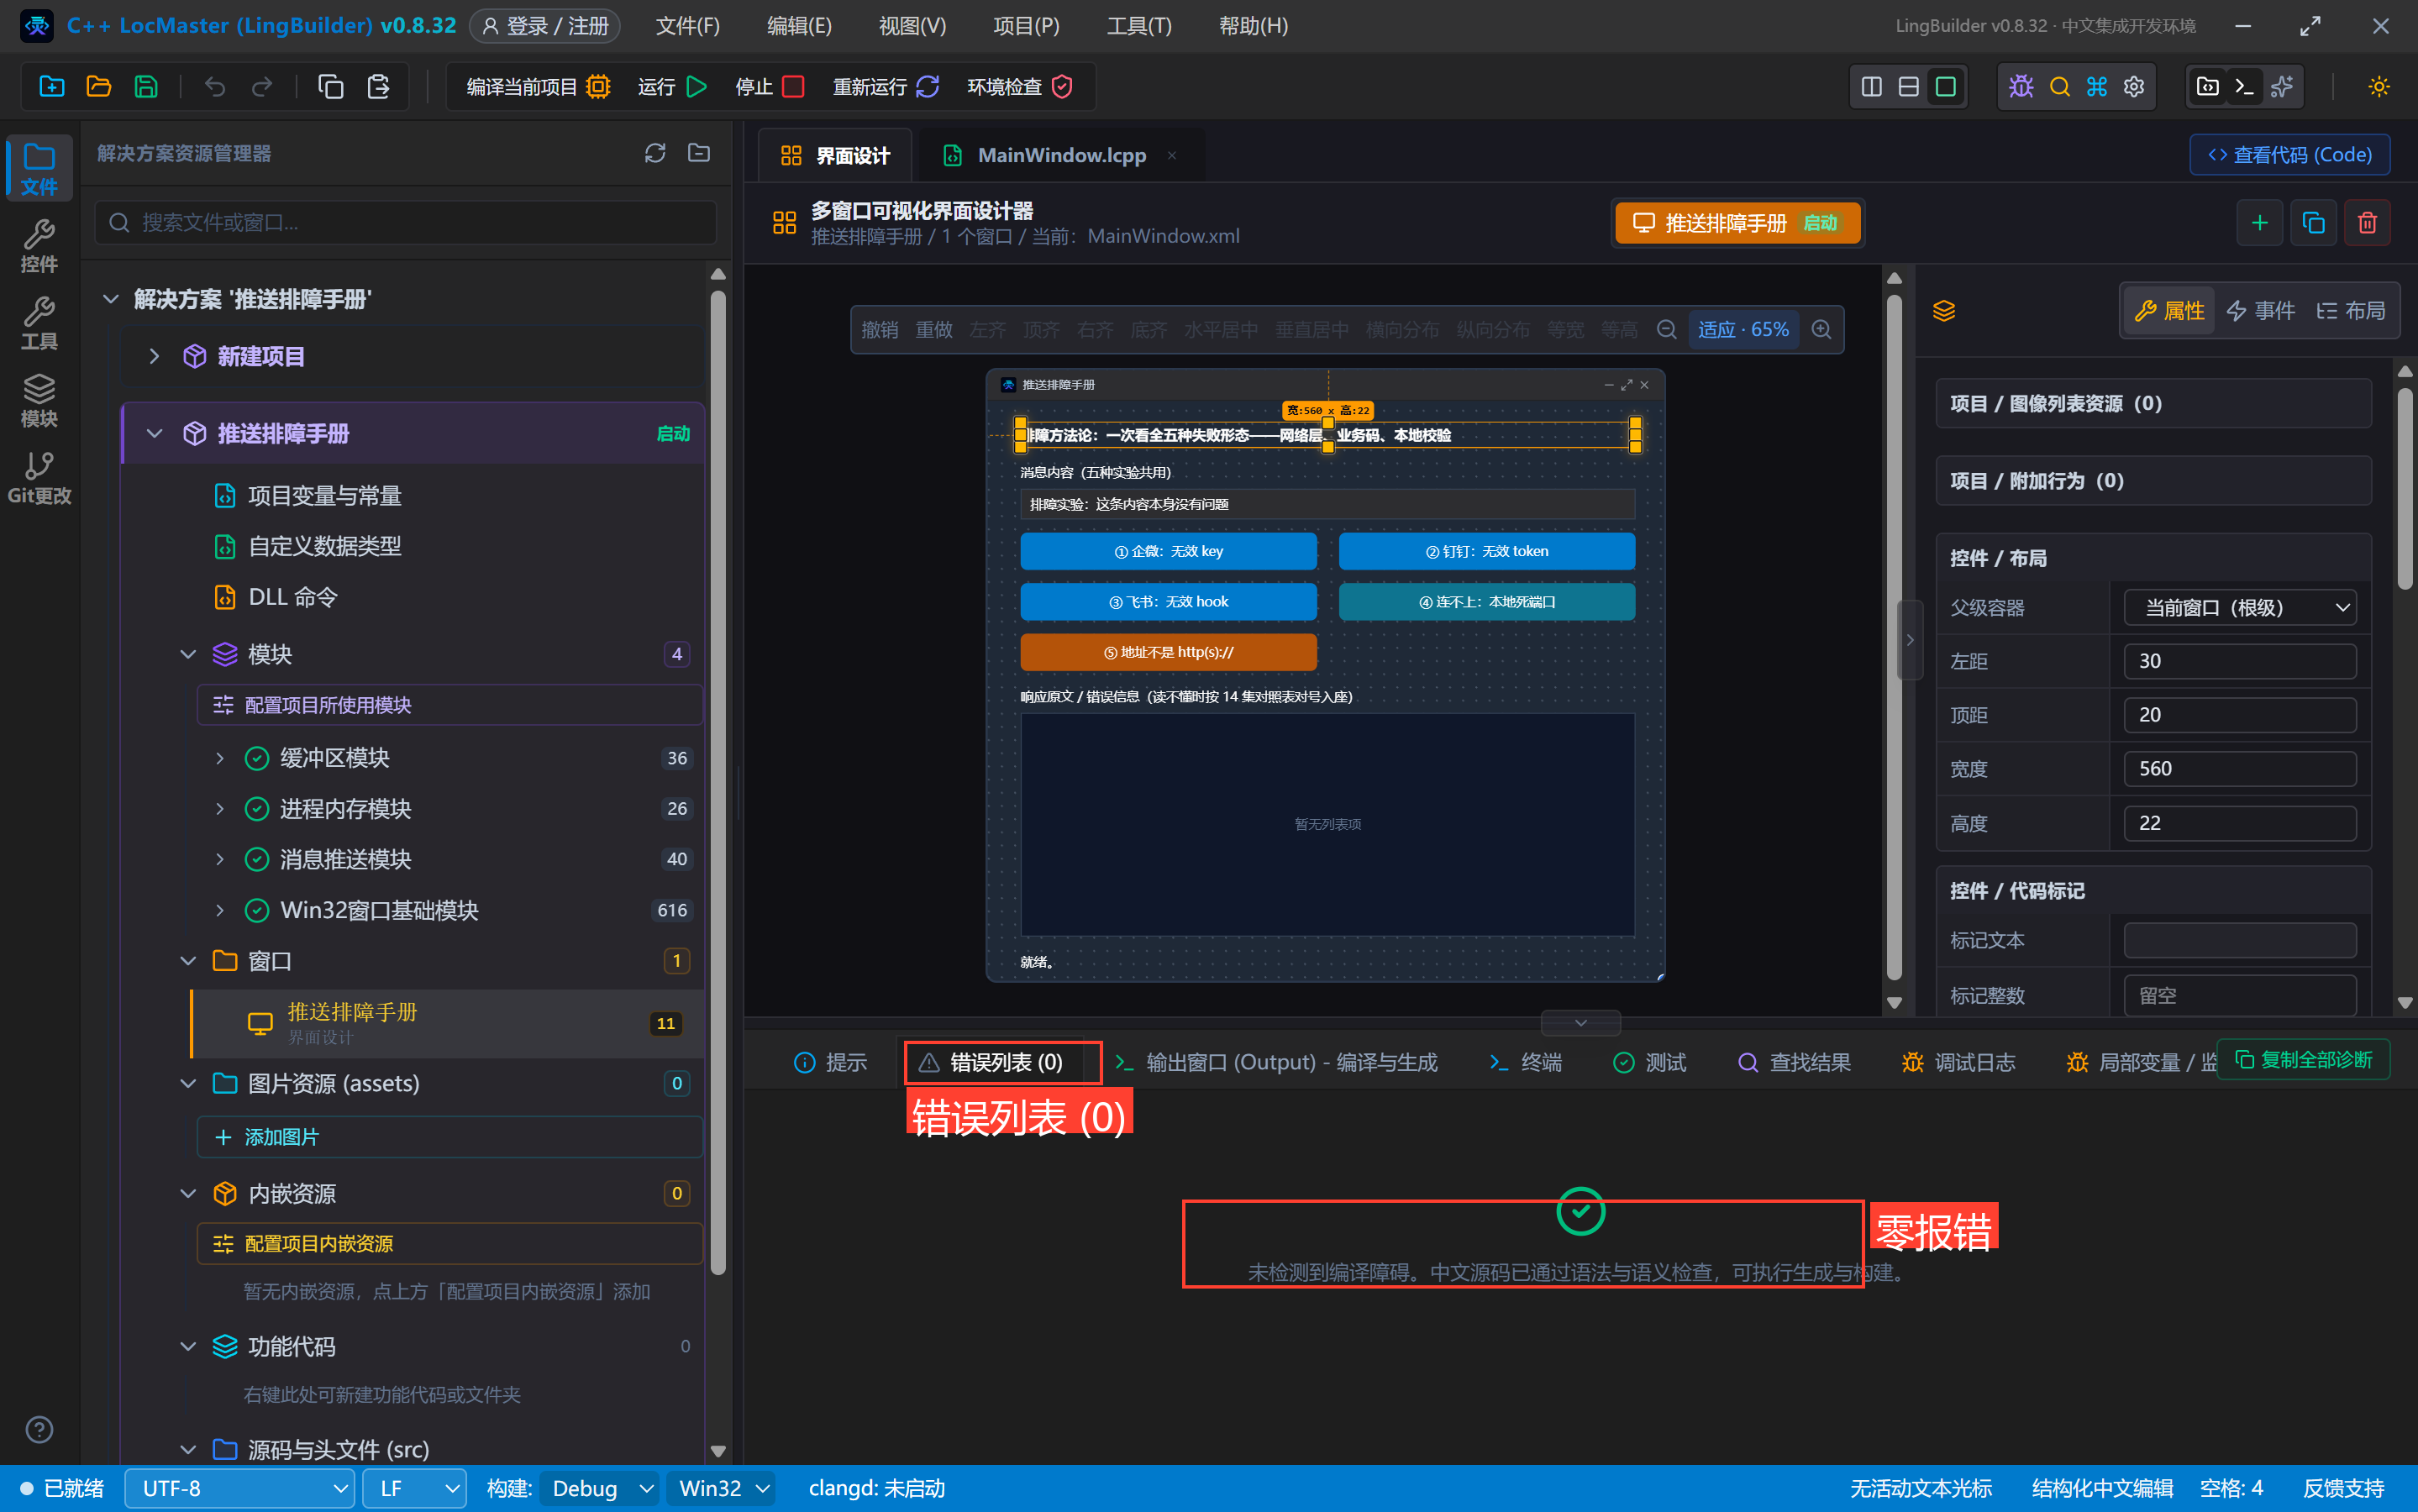Click the redo arrow icon
The height and width of the screenshot is (1512, 2418).
pyautogui.click(x=262, y=86)
